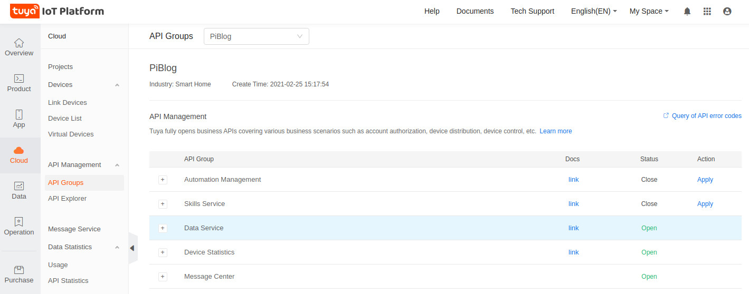Viewport: 749px width, 294px height.
Task: Open Usage menu item
Action: click(x=58, y=265)
